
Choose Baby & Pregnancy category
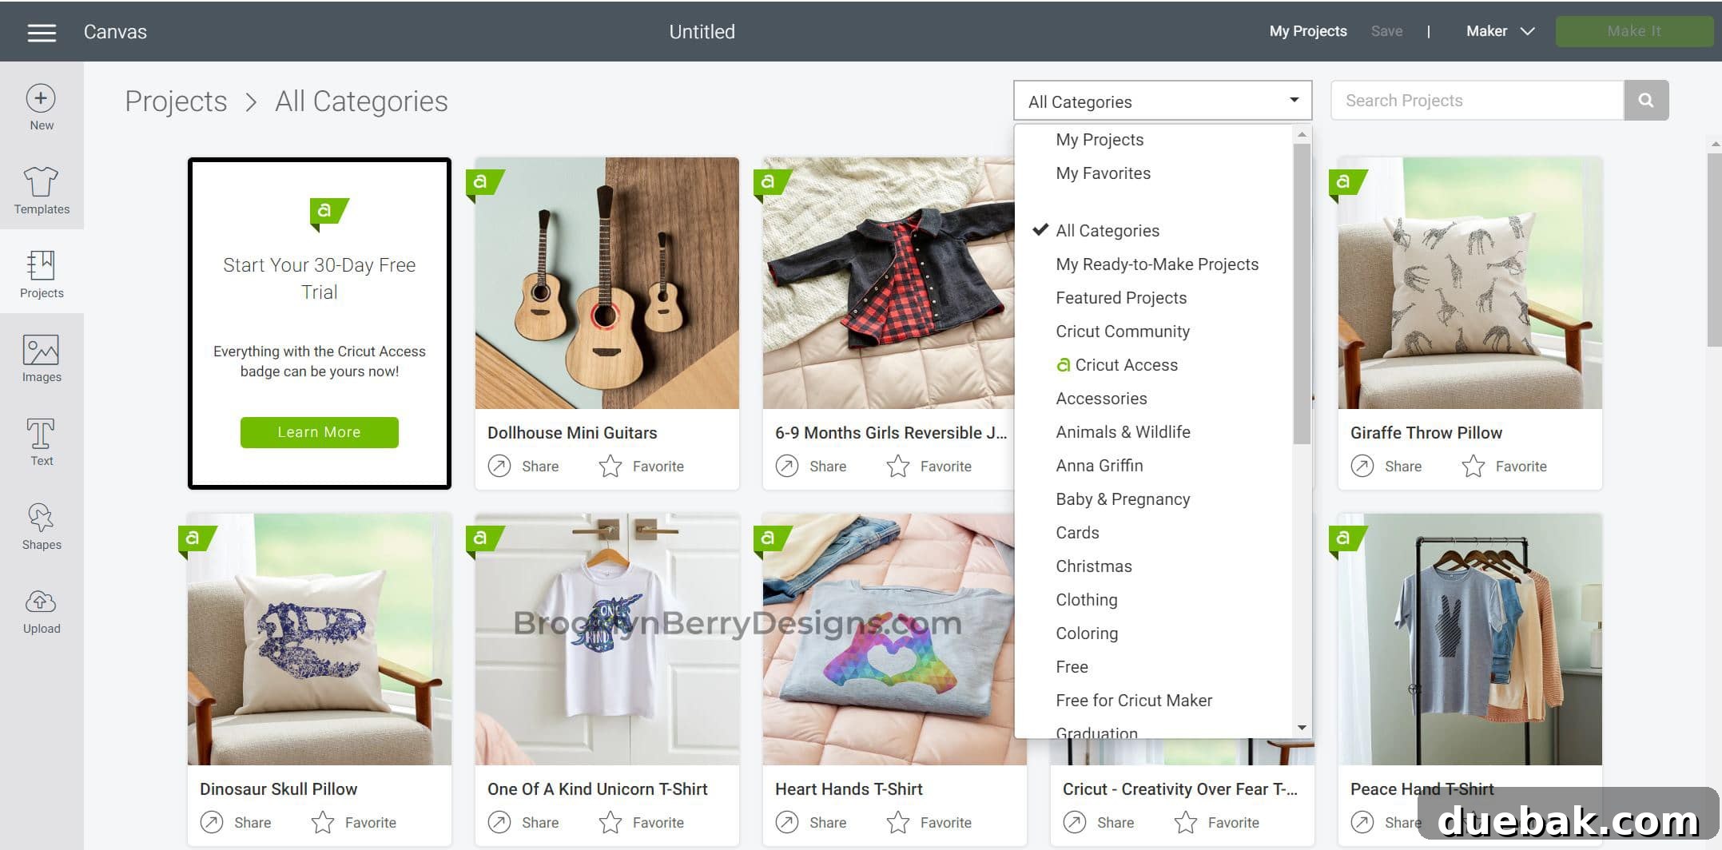pyautogui.click(x=1123, y=499)
